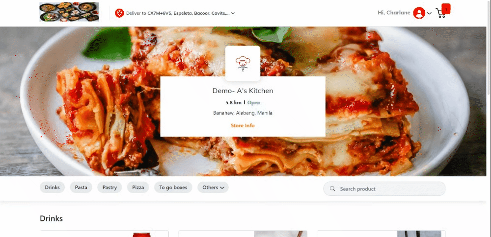
Task: Click the cart item count badge
Action: (x=446, y=9)
